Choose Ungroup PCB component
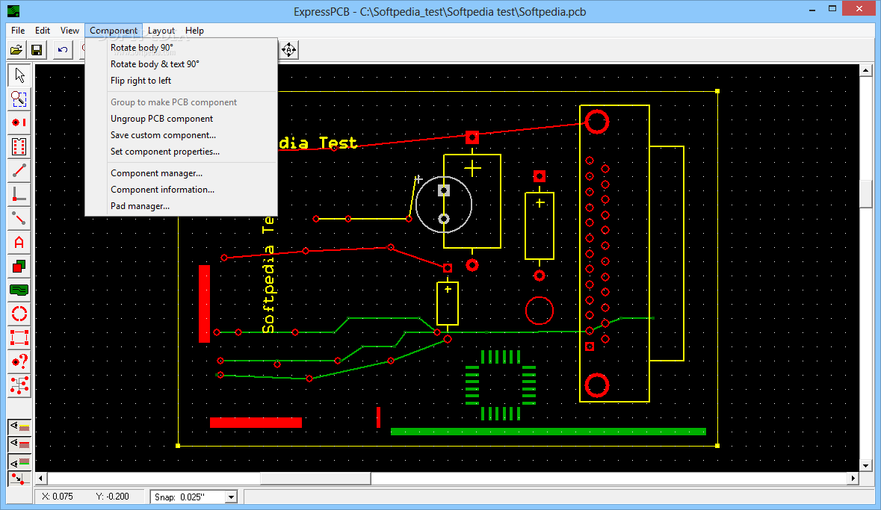881x510 pixels. [x=182, y=119]
